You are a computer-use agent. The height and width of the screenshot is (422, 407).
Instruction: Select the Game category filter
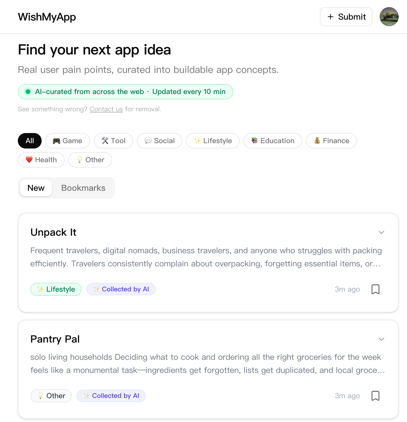point(68,141)
